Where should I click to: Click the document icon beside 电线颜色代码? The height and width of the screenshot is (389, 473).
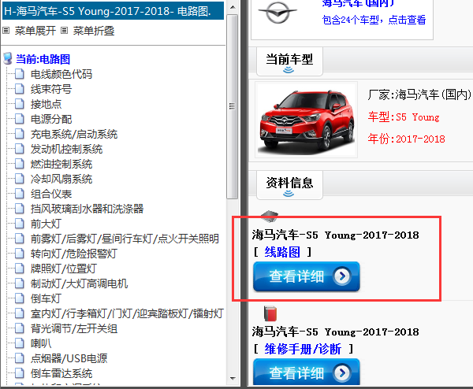coord(20,74)
